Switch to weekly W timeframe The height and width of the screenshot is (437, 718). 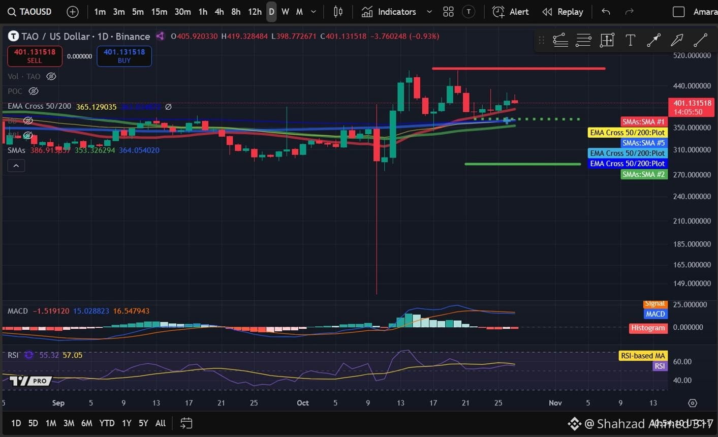point(285,12)
